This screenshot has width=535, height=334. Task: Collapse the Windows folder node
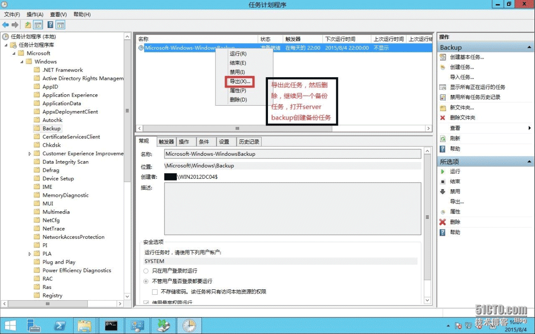22,62
